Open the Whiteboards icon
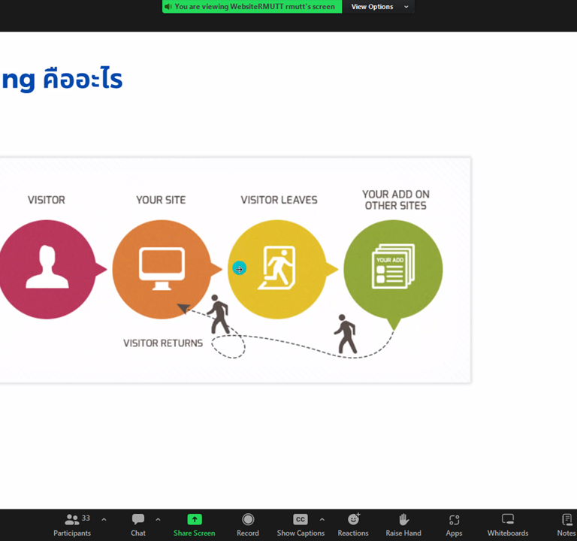 click(508, 519)
